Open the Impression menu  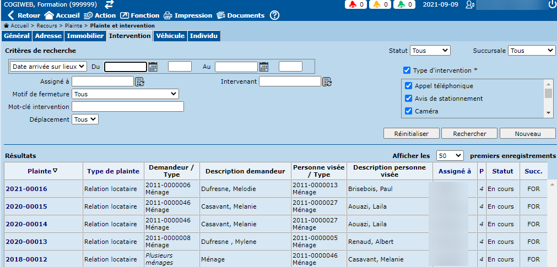coord(187,15)
